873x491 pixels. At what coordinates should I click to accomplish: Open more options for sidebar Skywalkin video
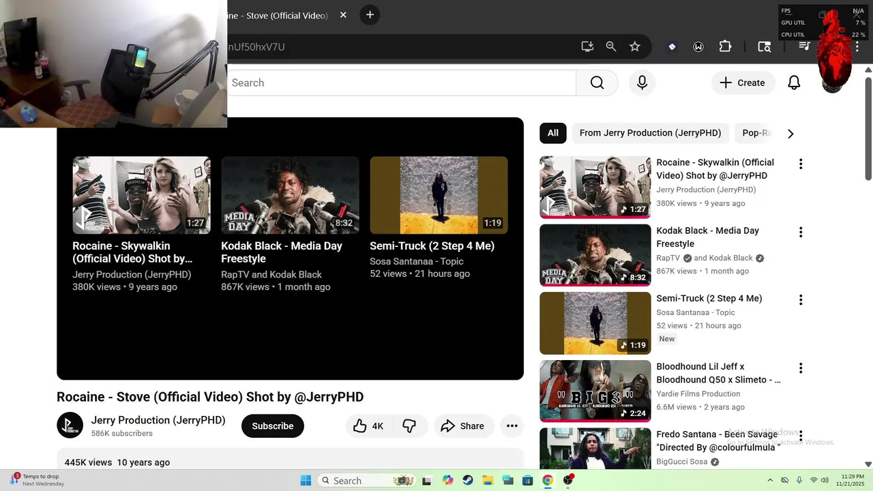point(801,164)
